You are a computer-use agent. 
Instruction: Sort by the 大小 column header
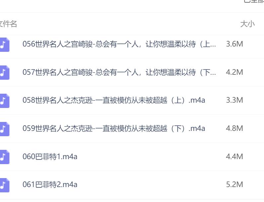(x=247, y=24)
